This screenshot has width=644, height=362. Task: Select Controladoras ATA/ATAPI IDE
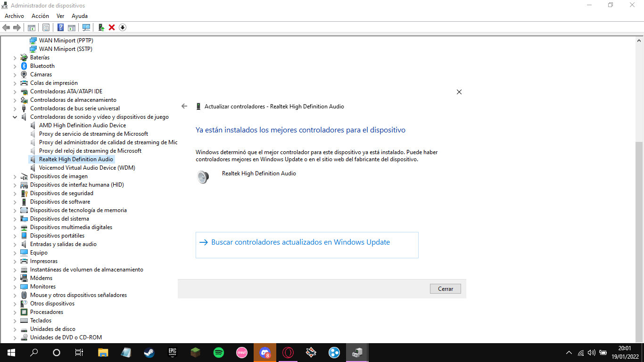point(66,91)
